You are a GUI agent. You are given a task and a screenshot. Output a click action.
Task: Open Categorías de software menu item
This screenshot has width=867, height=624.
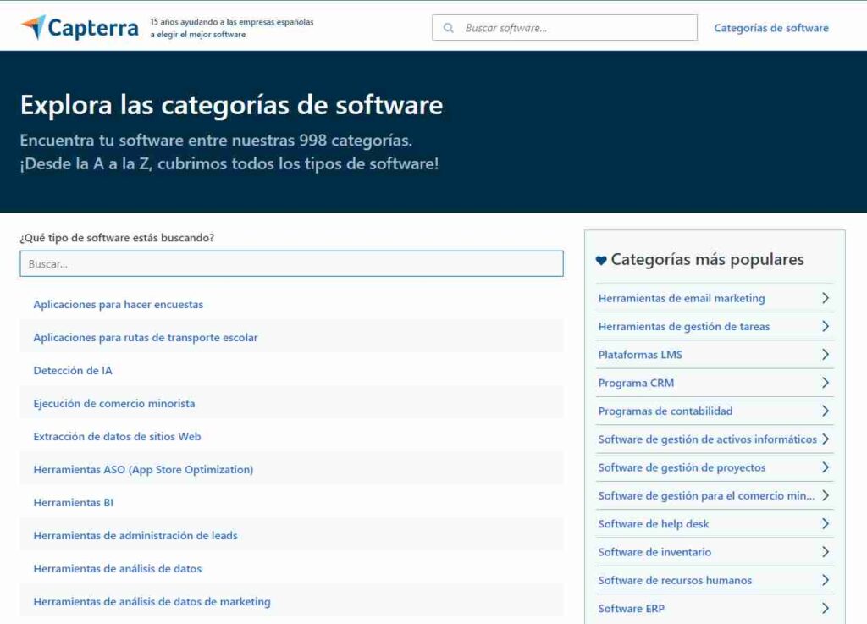point(770,28)
